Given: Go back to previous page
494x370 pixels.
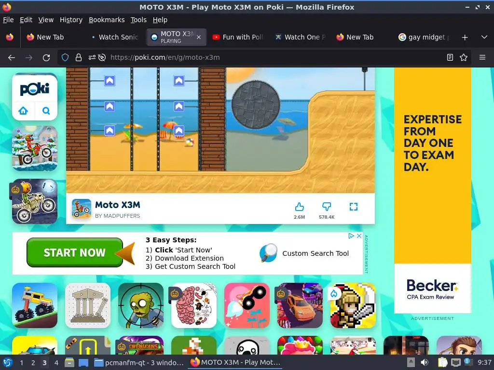Looking at the screenshot, I should pyautogui.click(x=12, y=58).
